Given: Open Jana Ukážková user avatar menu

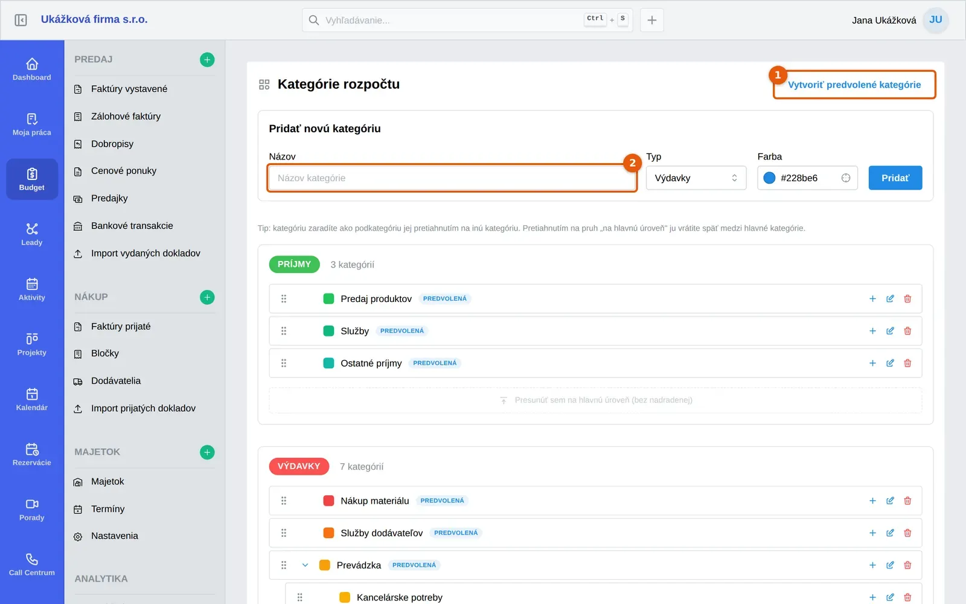Looking at the screenshot, I should (x=936, y=20).
